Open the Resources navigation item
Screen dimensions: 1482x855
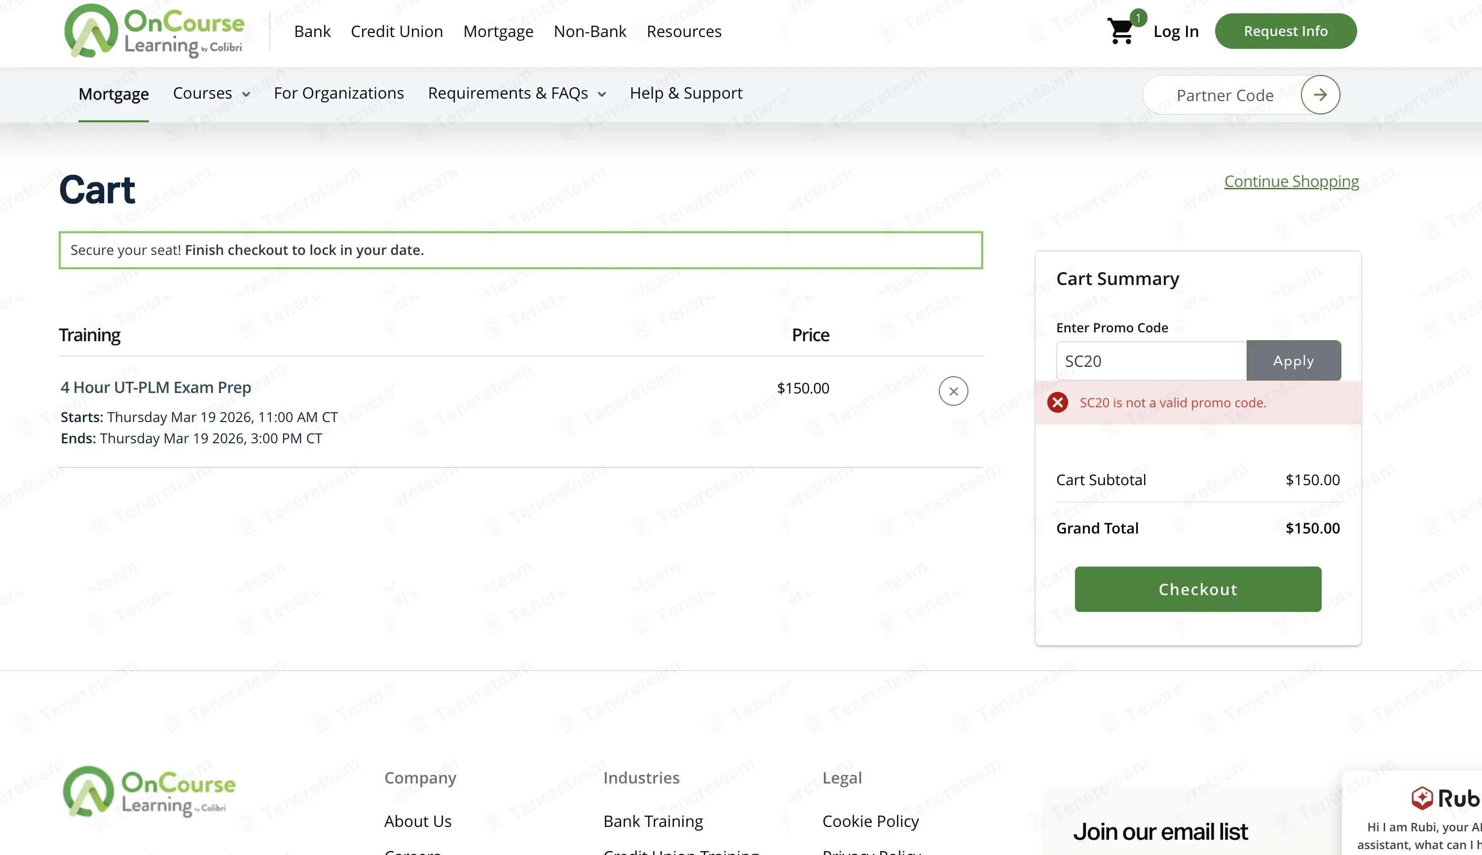(x=684, y=31)
